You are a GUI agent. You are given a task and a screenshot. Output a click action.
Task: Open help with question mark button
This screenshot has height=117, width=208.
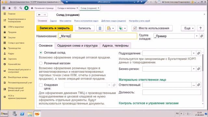(x=201, y=28)
